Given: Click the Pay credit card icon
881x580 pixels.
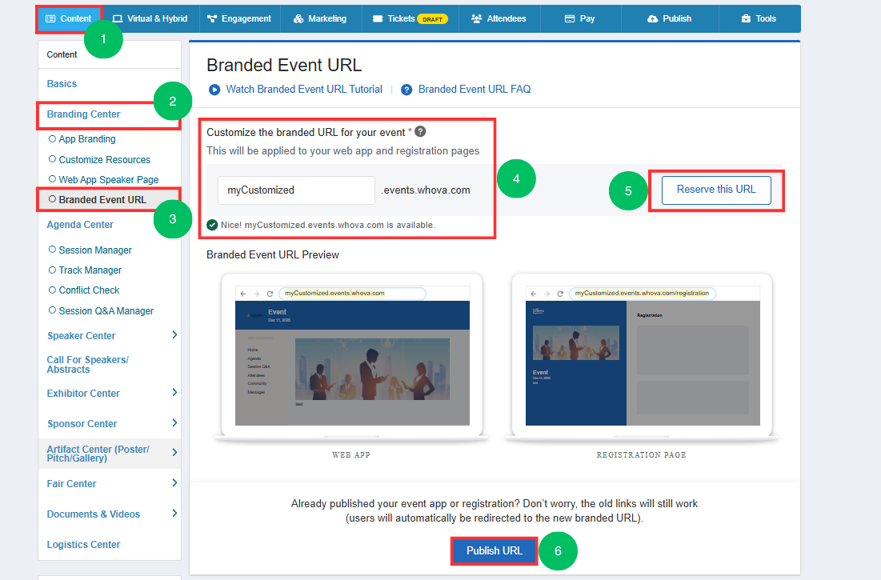Looking at the screenshot, I should [x=570, y=19].
